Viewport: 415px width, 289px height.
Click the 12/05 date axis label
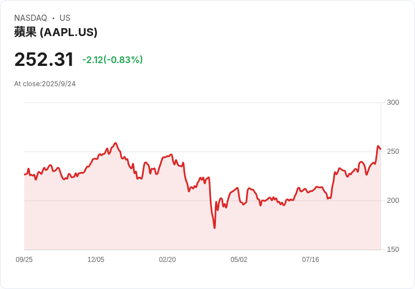pyautogui.click(x=96, y=260)
